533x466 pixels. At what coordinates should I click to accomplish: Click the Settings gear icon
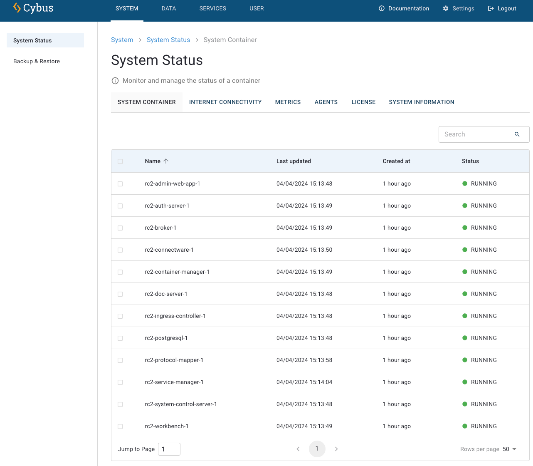(x=446, y=8)
